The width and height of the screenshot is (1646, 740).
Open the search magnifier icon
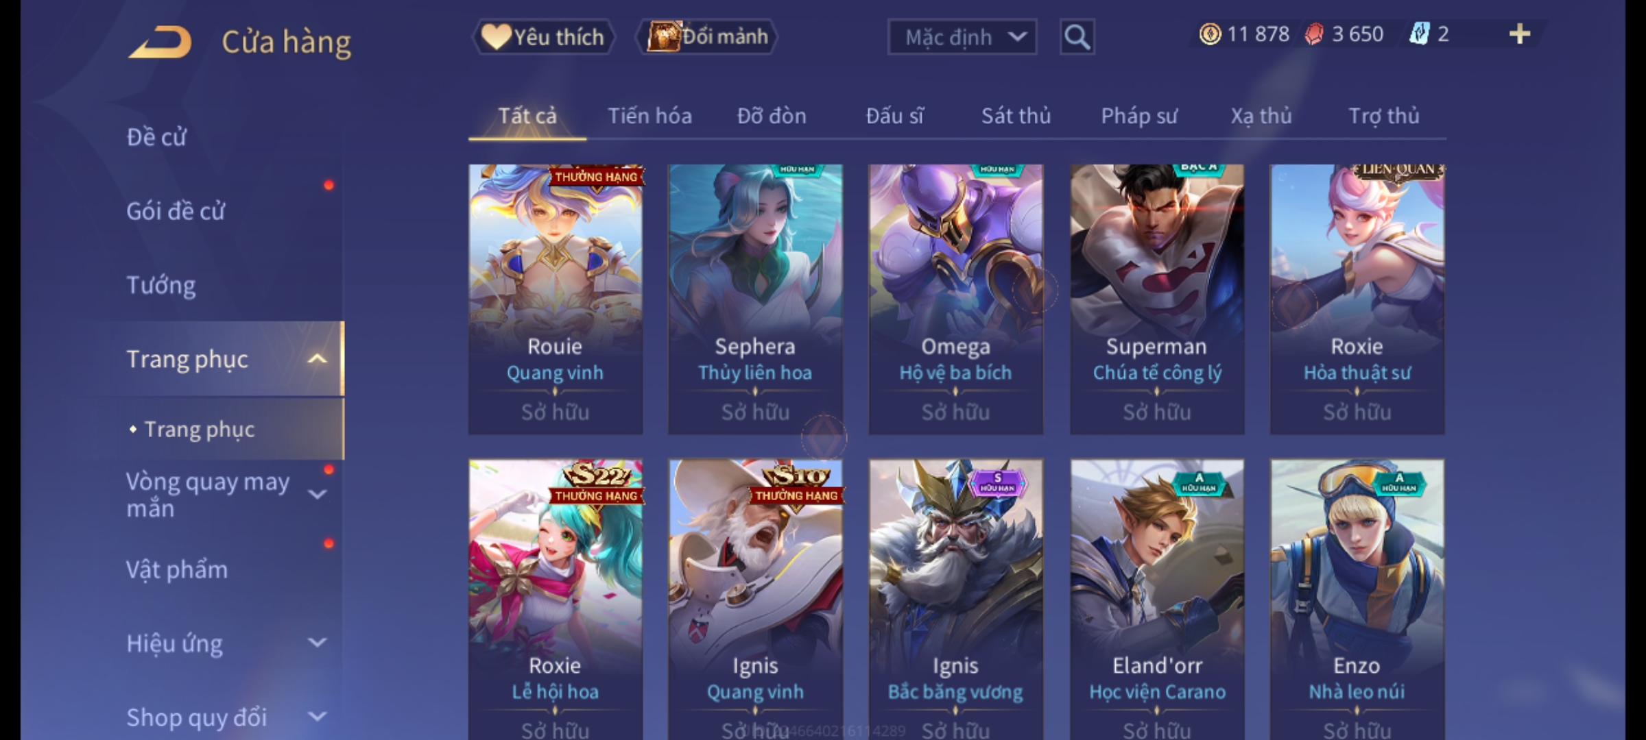pyautogui.click(x=1077, y=37)
